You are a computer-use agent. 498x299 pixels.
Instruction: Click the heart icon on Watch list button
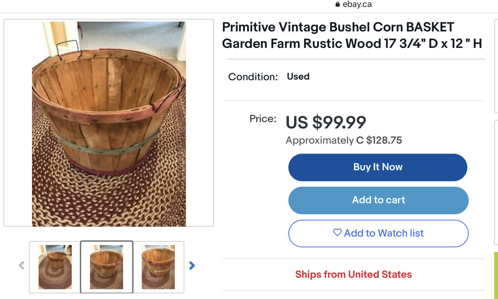click(337, 233)
